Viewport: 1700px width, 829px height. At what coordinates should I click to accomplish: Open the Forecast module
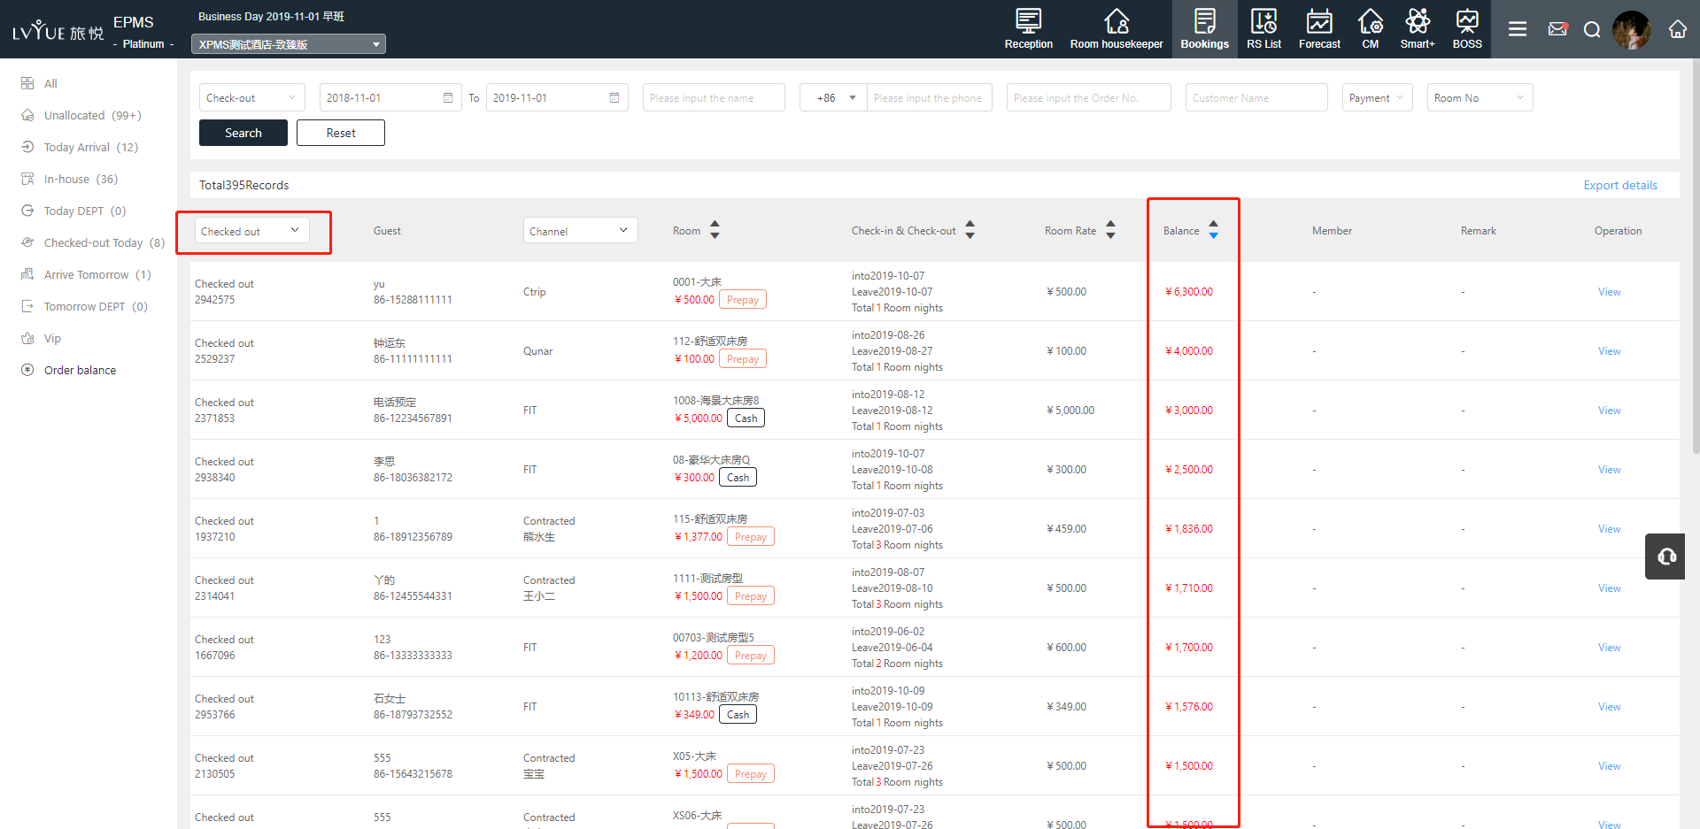coord(1319,29)
